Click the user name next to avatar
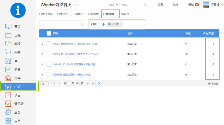The image size is (224, 125). [x=215, y=5]
